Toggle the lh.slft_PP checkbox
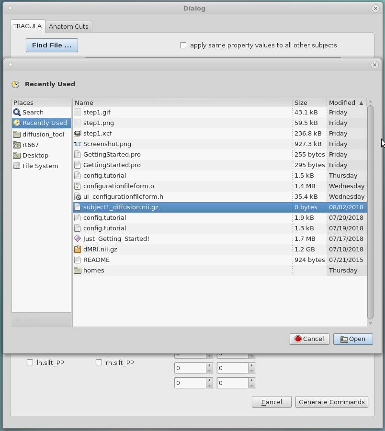 30,363
